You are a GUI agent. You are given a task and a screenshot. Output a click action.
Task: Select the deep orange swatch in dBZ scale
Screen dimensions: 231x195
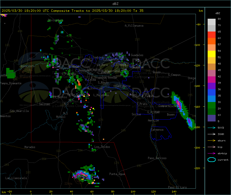point(211,41)
